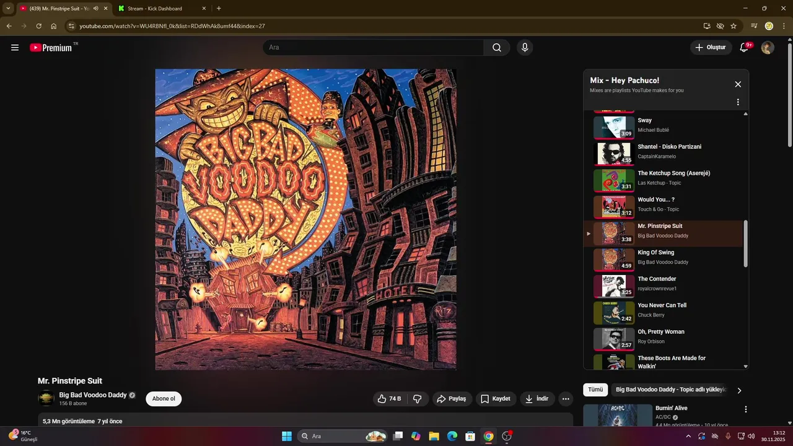Click the eye-slash tracking protection icon in address bar

point(720,26)
